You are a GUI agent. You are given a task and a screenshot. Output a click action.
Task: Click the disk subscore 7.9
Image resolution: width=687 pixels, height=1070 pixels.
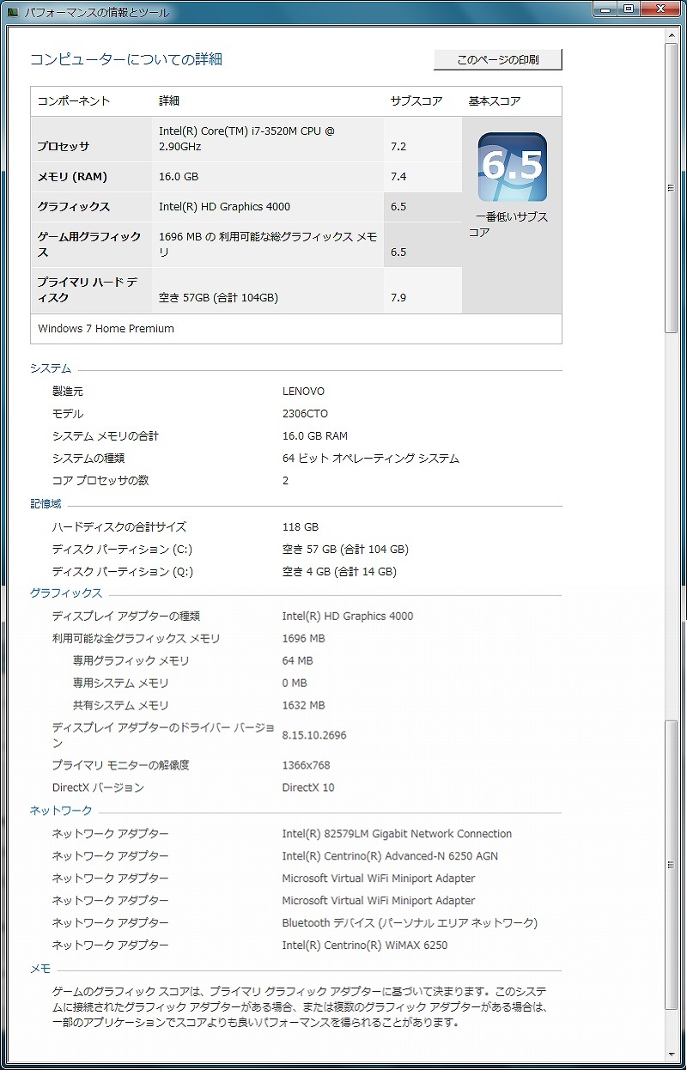[x=398, y=298]
